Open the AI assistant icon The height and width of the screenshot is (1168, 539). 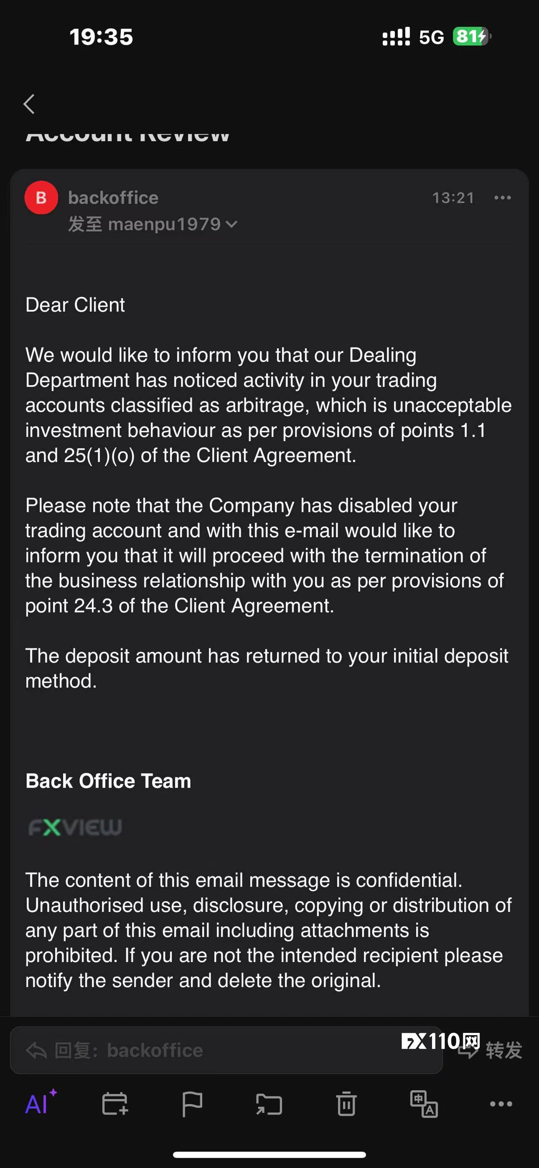pyautogui.click(x=40, y=1103)
